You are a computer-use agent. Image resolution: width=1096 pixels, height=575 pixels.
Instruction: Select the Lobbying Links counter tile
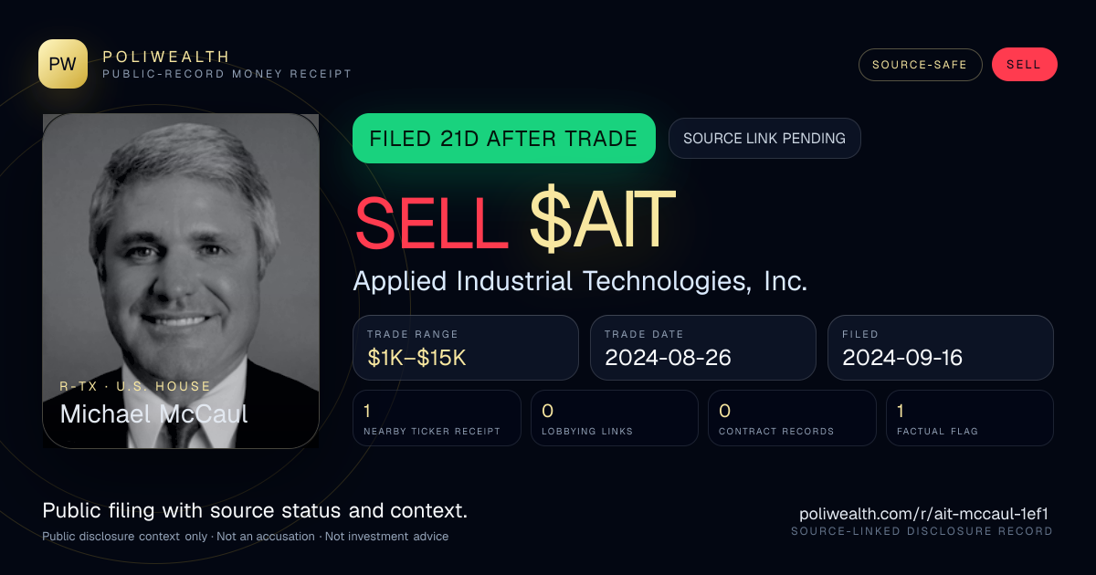[615, 418]
